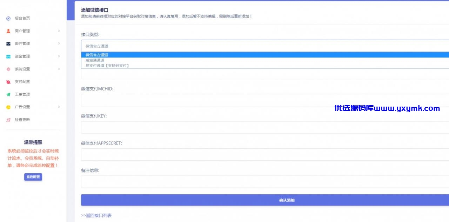
Task: Click the 添加微信接口 heading
Action: click(95, 10)
